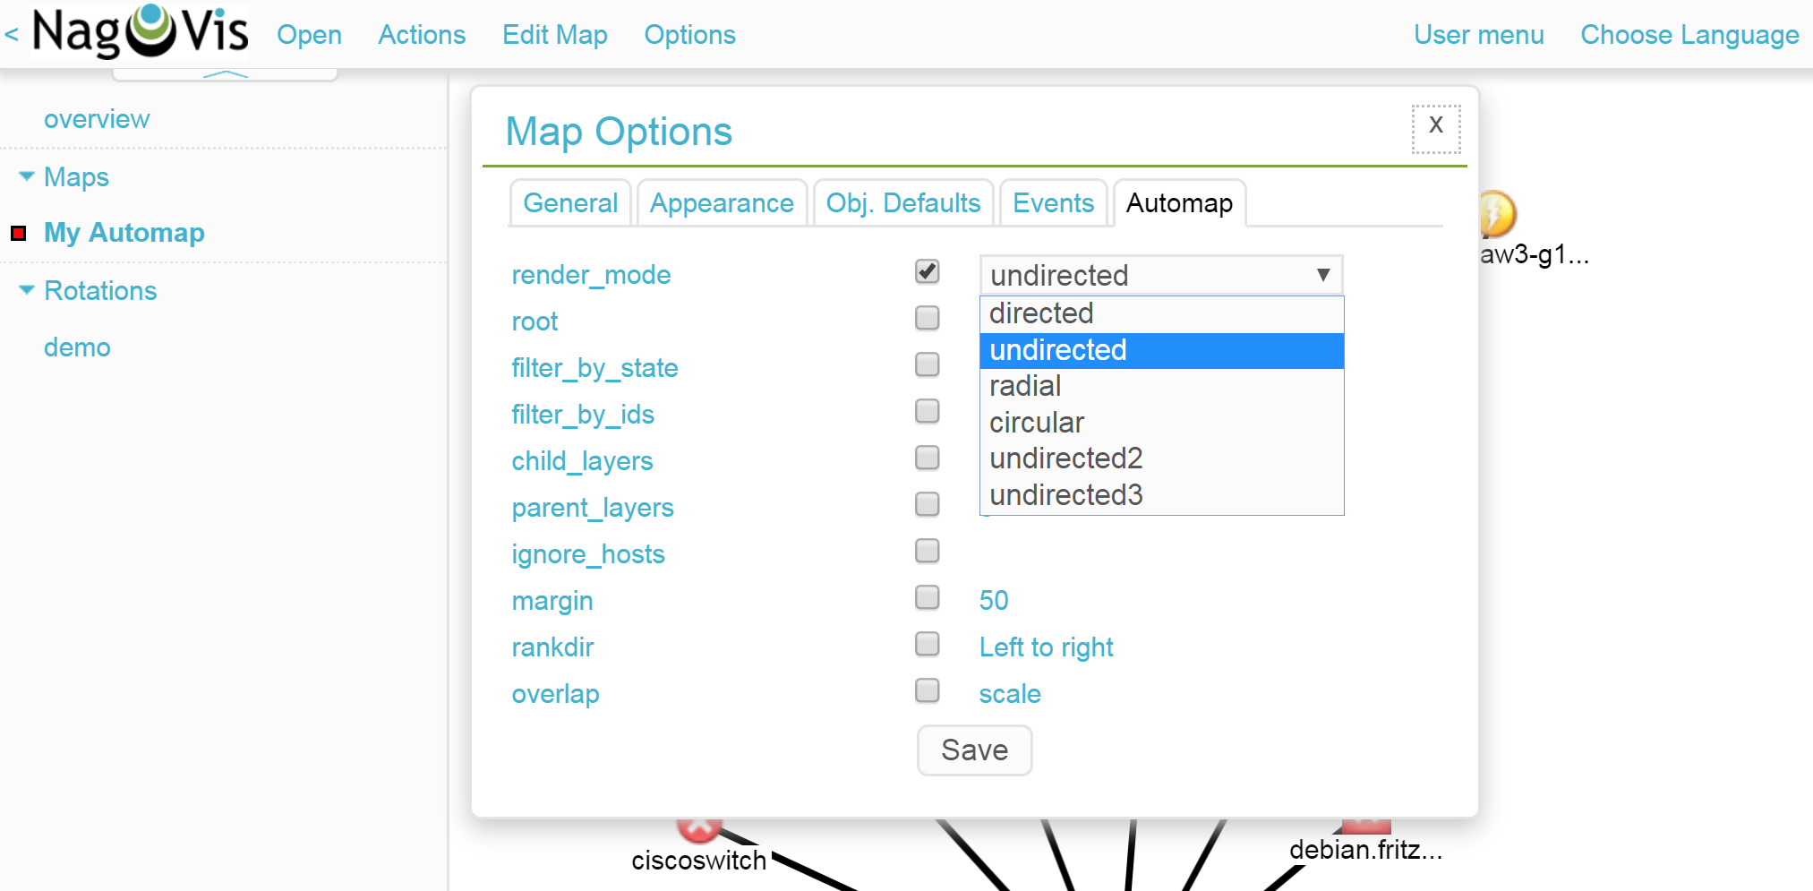Enable the filter_by_state checkbox
This screenshot has height=891, width=1813.
click(927, 364)
